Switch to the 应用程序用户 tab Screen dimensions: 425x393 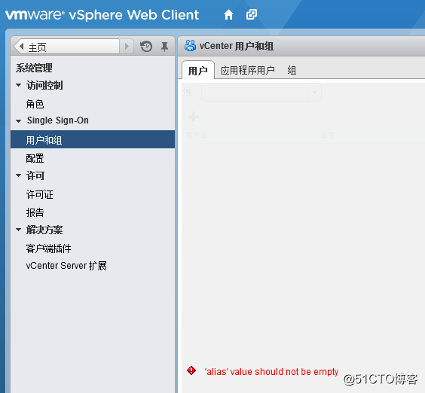tap(247, 71)
